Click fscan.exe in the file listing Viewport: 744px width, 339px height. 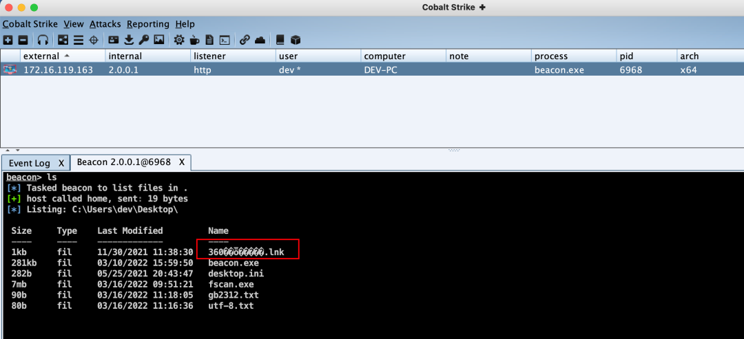tap(231, 285)
